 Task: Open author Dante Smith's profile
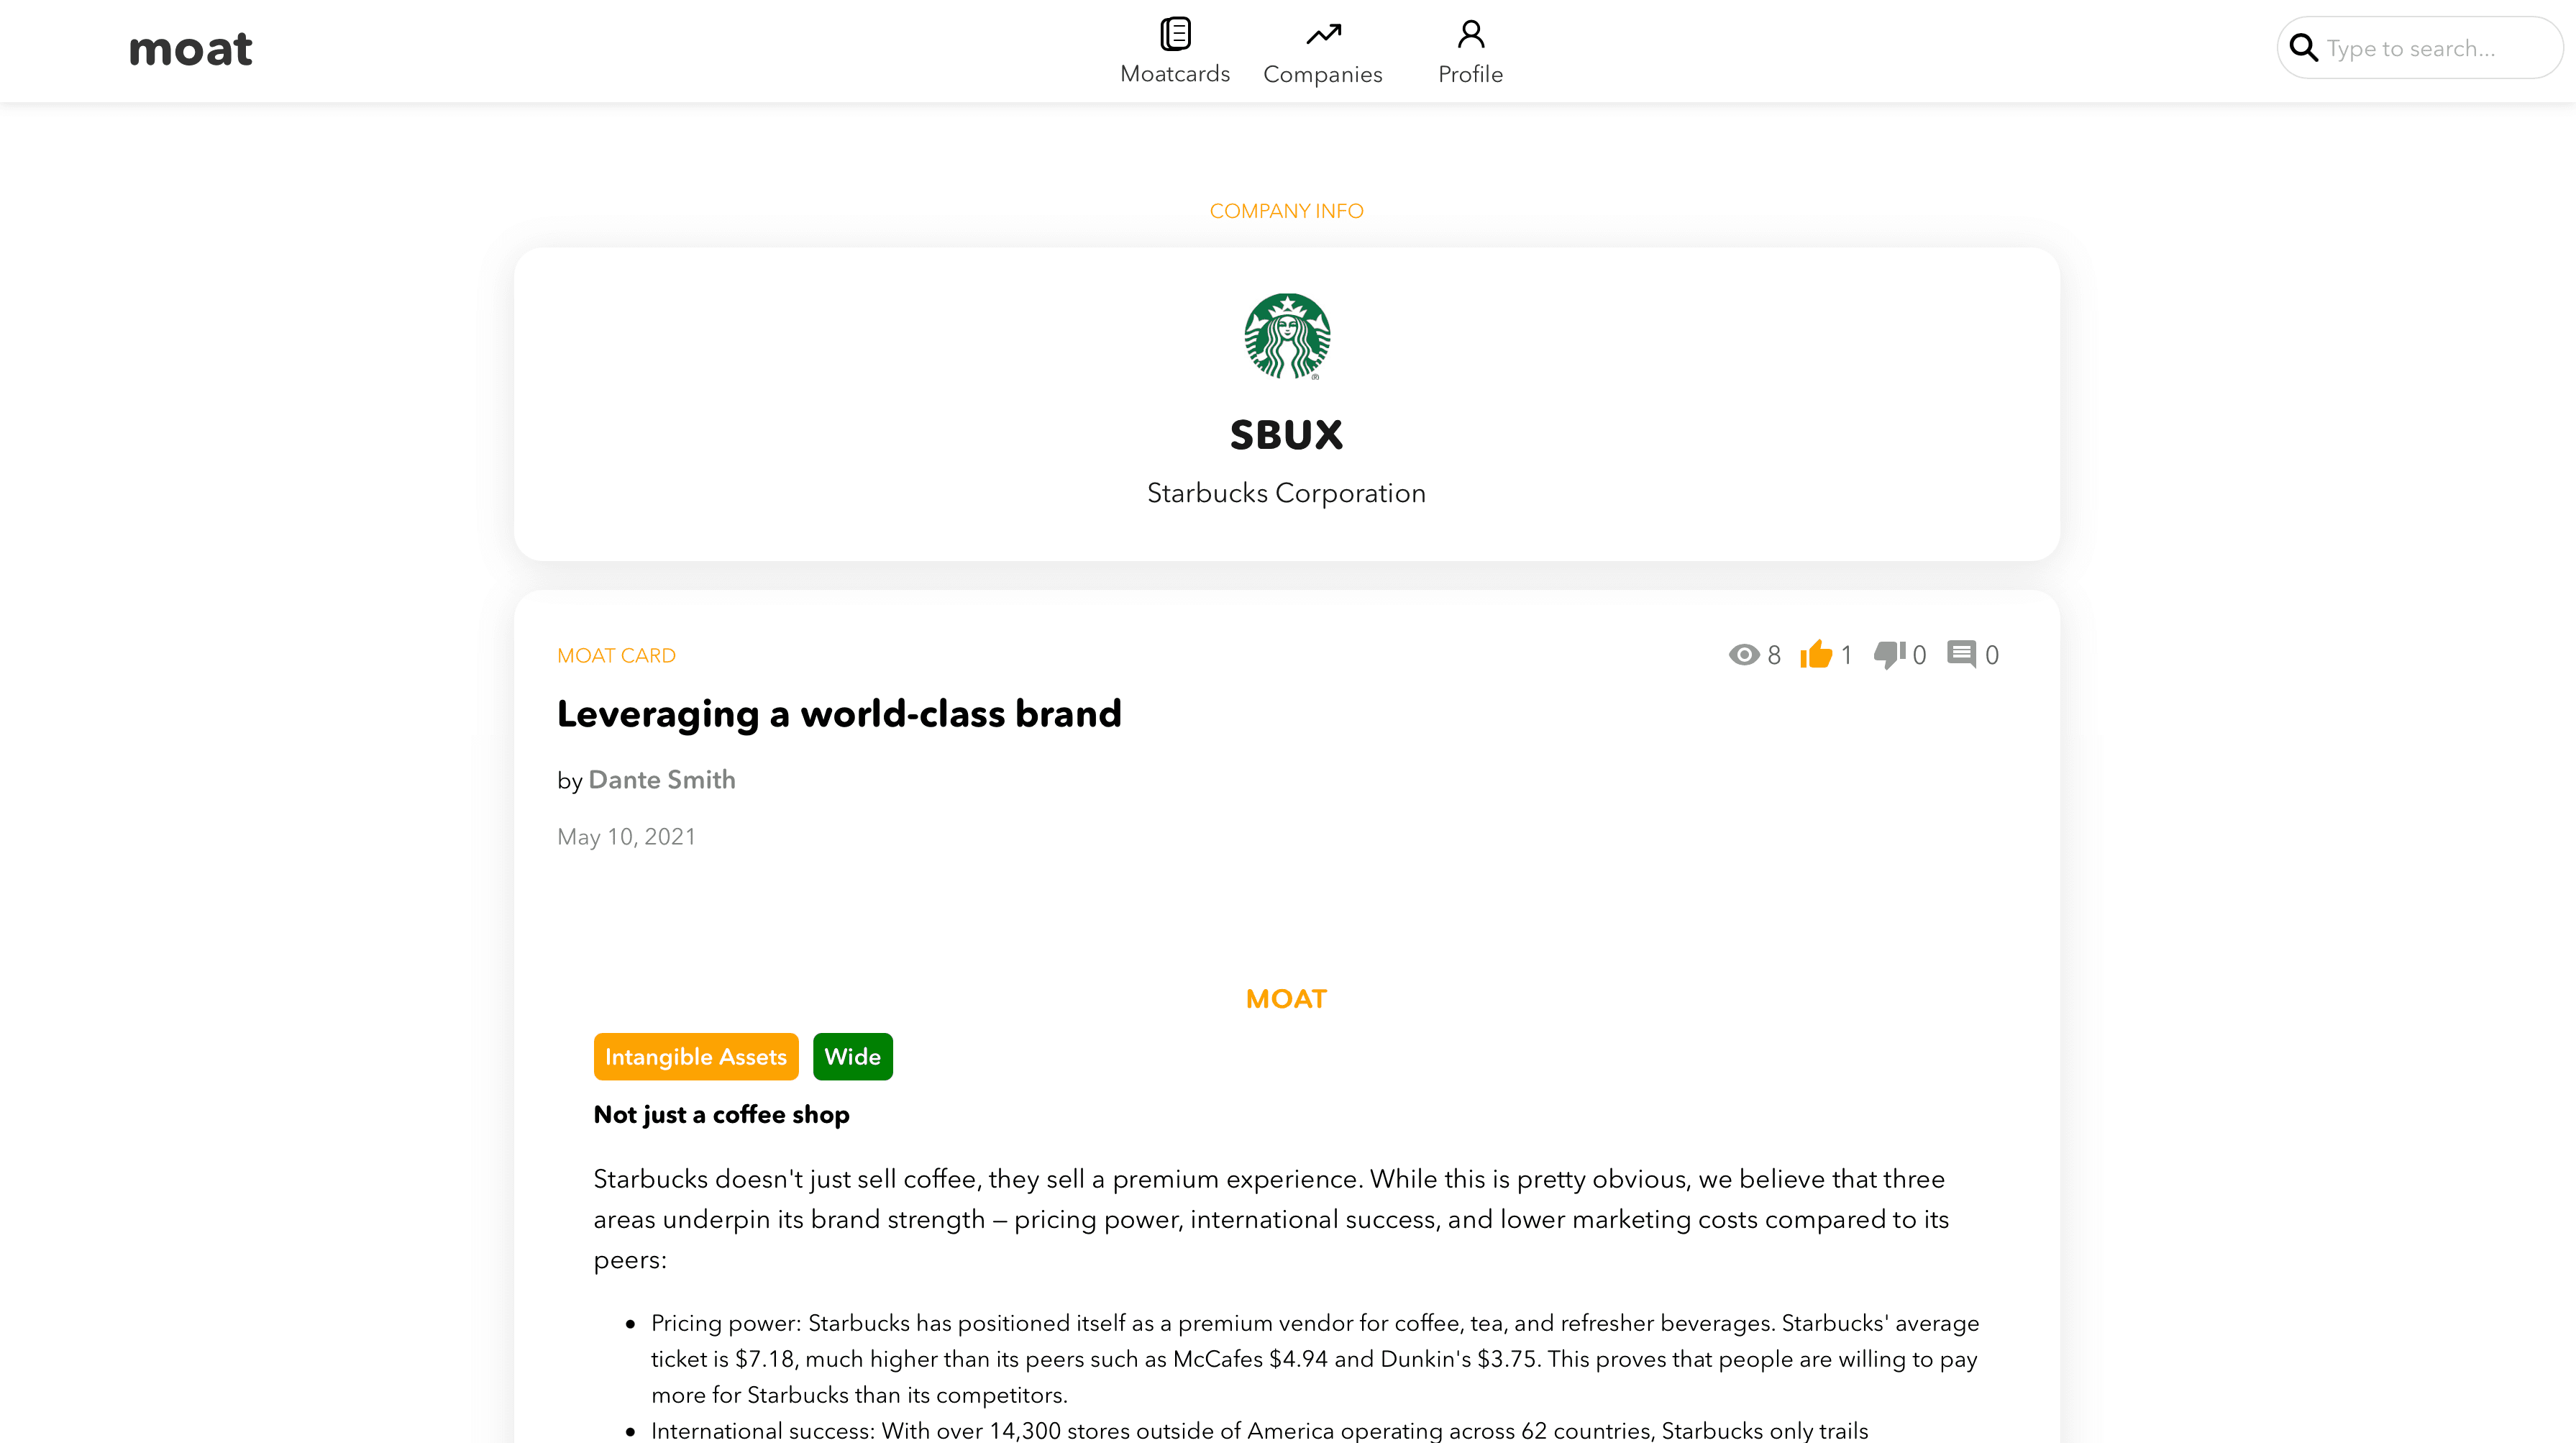pyautogui.click(x=662, y=780)
